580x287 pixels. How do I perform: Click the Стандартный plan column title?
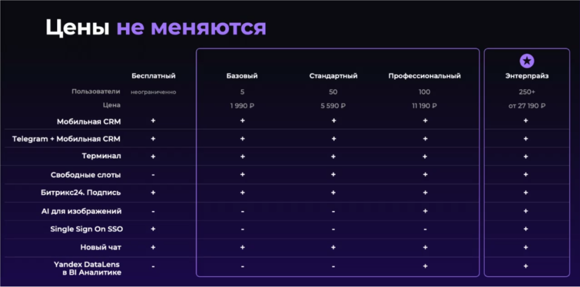click(333, 76)
